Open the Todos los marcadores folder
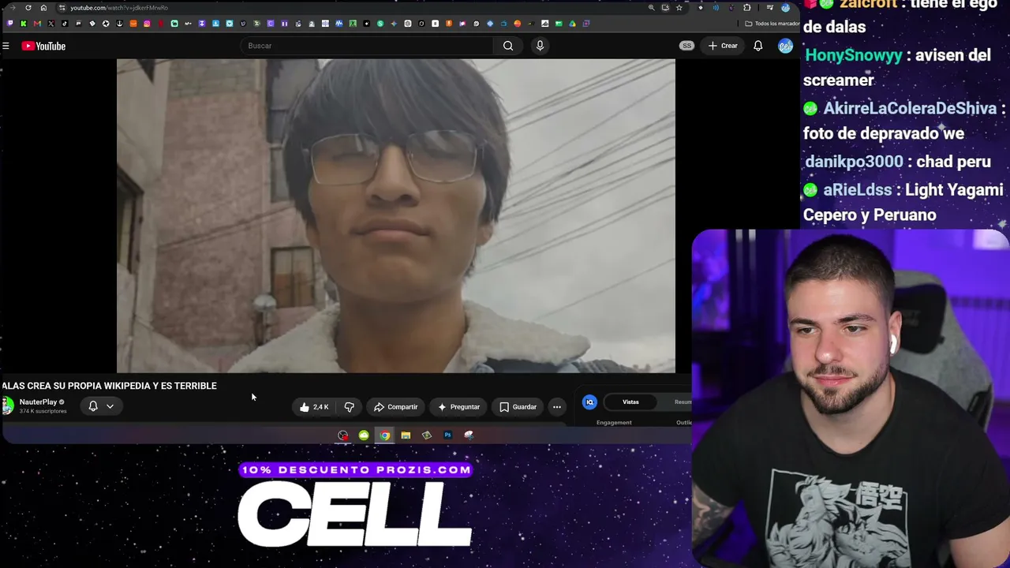This screenshot has height=568, width=1010. click(x=772, y=24)
